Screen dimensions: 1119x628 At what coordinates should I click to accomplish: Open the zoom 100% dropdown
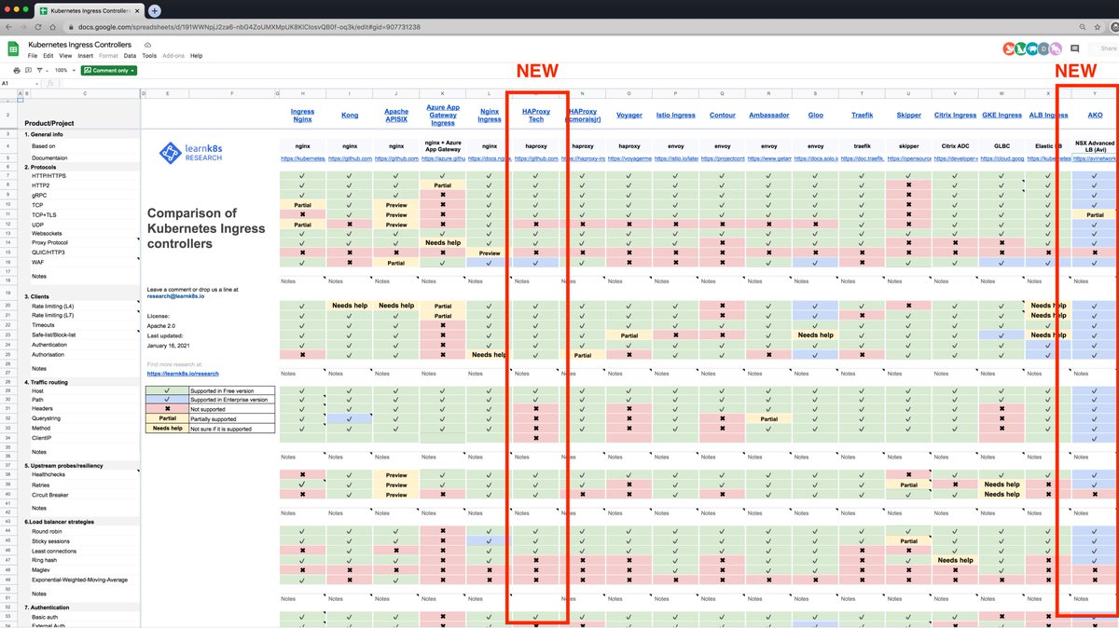(x=63, y=70)
